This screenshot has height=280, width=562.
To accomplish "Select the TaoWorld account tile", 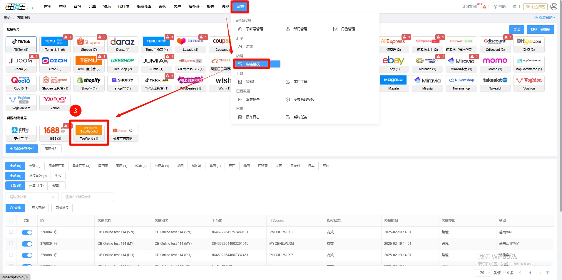I will [x=89, y=133].
